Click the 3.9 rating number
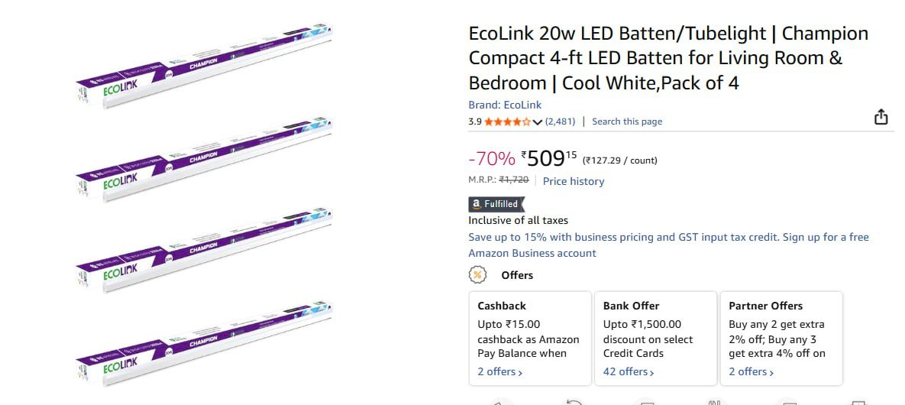The image size is (905, 405). [475, 122]
